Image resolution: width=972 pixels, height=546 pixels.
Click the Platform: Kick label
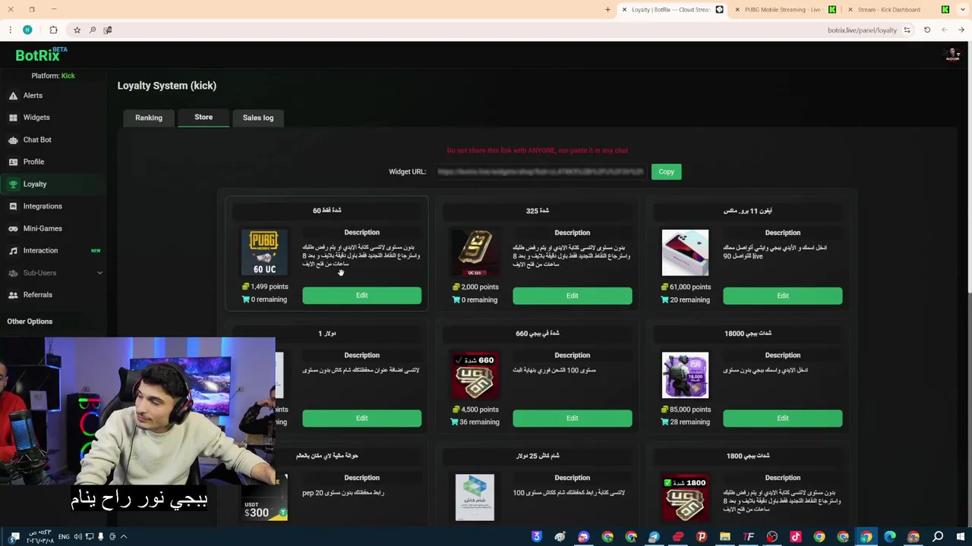tap(53, 76)
